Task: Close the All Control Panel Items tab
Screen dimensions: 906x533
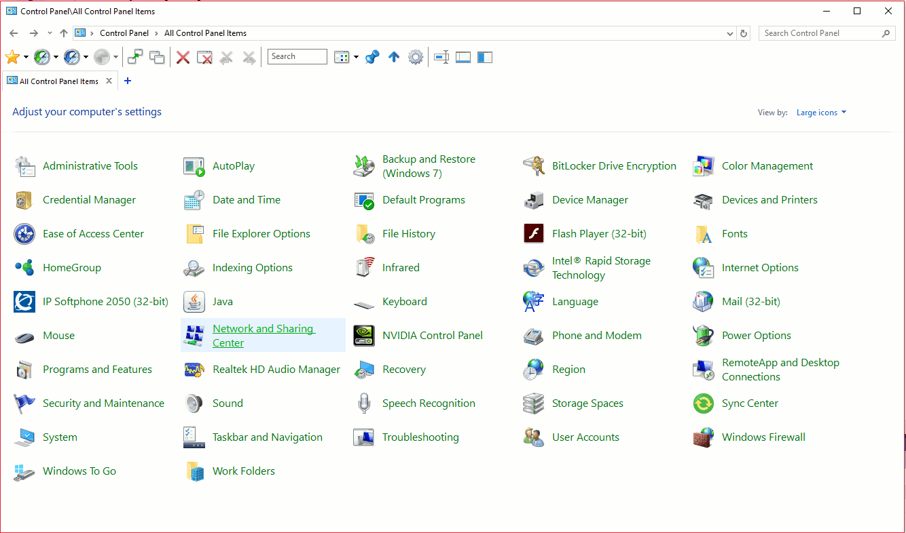Action: point(109,81)
